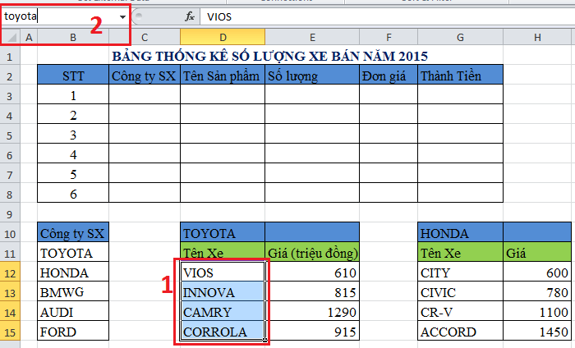
Task: Click Tên Xe under the TOYOTA header
Action: (x=223, y=253)
